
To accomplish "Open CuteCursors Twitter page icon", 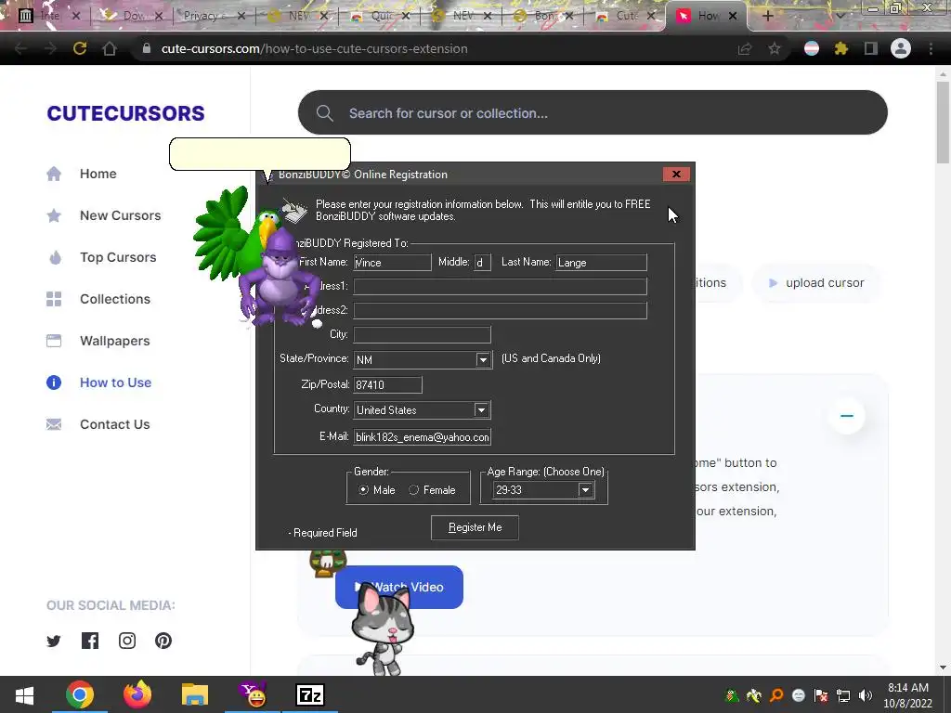I will (54, 641).
